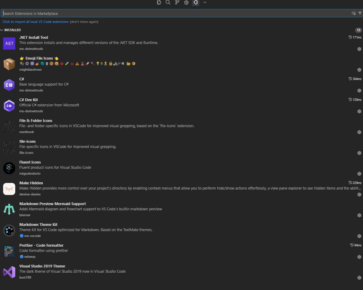Select Visual Studio 2019 Theme title
The width and height of the screenshot is (363, 290).
click(x=42, y=266)
